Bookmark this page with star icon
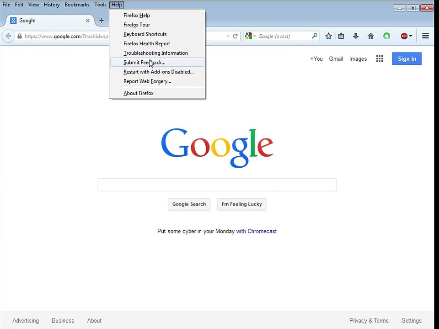The image size is (439, 329). coord(328,36)
